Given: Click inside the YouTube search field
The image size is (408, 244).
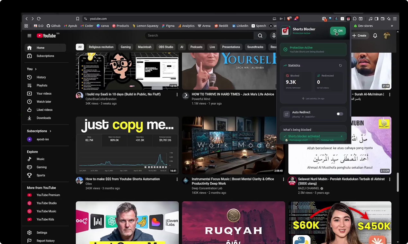Looking at the screenshot, I should (x=199, y=36).
